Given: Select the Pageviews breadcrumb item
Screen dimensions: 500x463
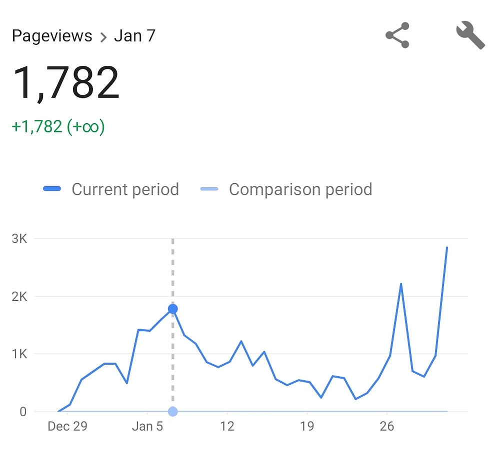Looking at the screenshot, I should [x=51, y=35].
